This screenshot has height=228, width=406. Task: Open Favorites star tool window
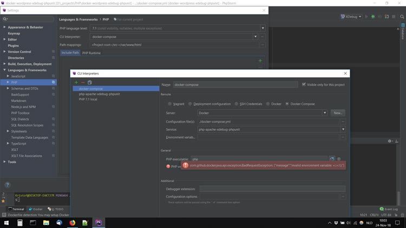[3, 201]
